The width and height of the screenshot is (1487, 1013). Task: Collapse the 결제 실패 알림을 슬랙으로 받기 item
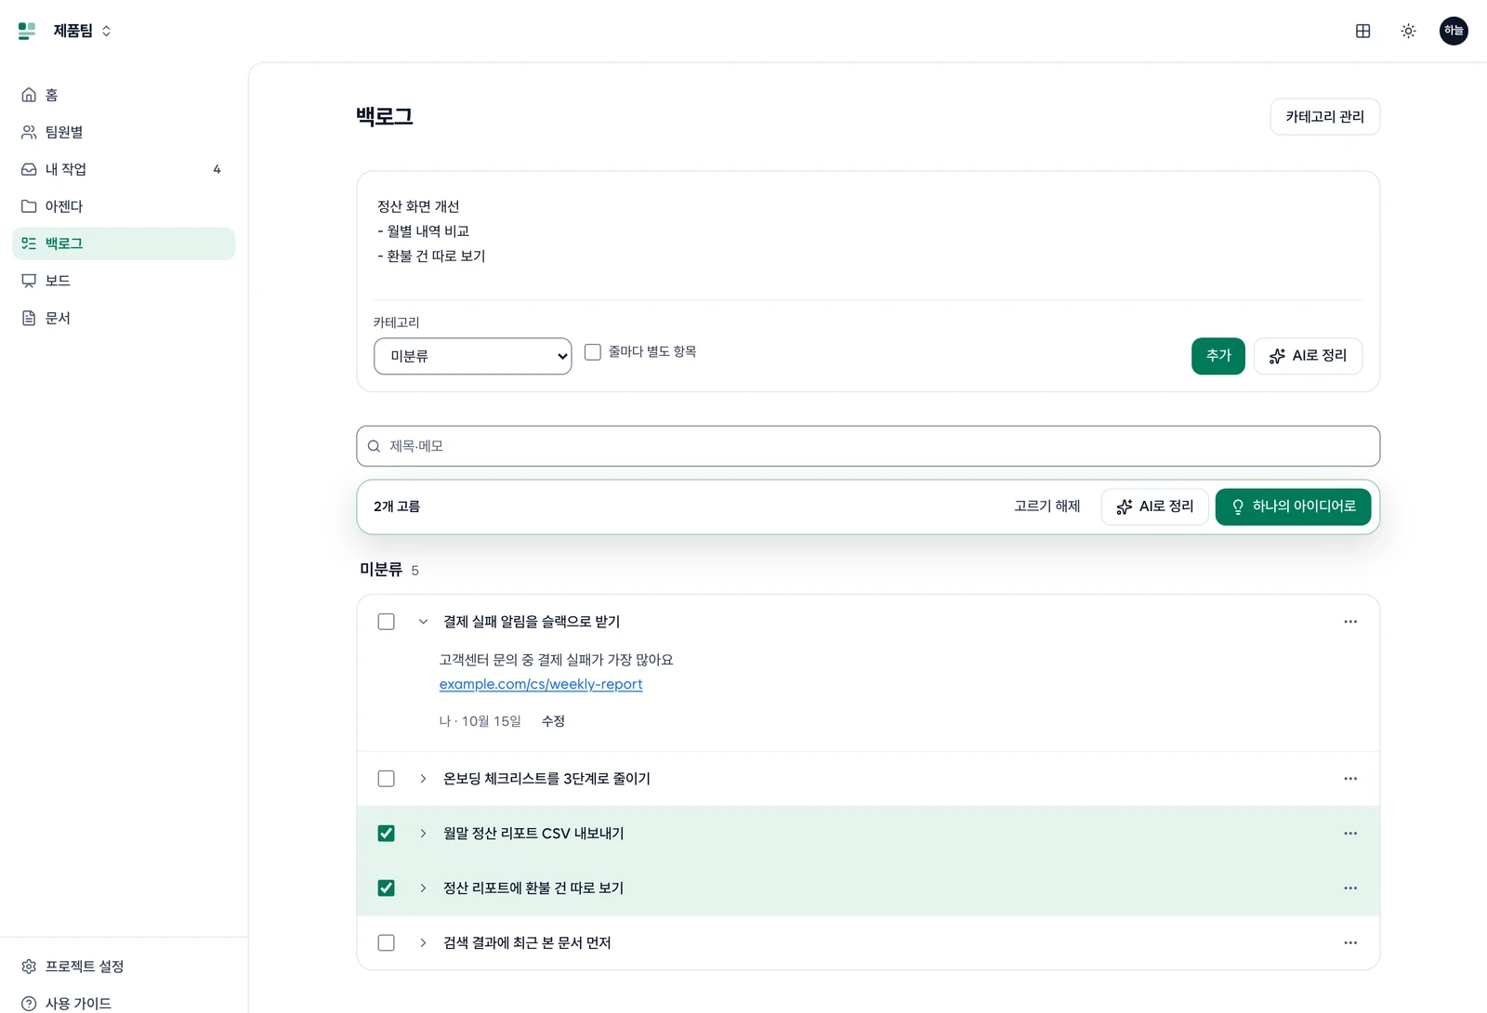coord(423,622)
